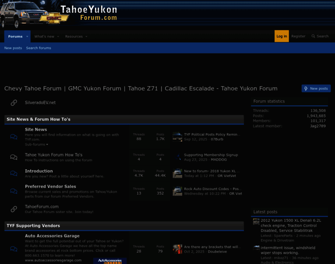Screen dimensions: 335x264
Task: Click the Search magnifier in navigation bar
Action: (x=313, y=37)
